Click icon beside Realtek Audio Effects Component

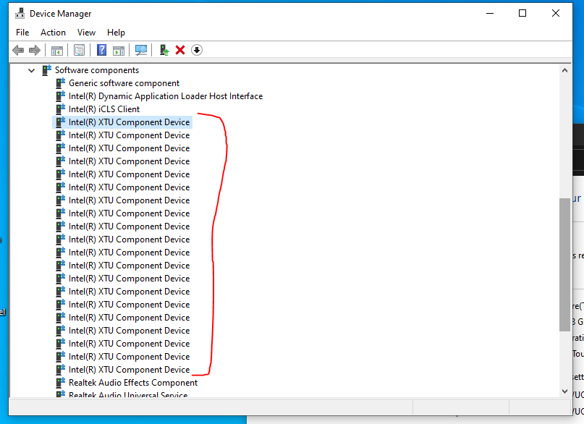[60, 383]
